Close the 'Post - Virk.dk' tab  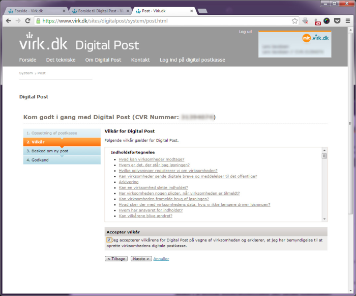point(191,11)
